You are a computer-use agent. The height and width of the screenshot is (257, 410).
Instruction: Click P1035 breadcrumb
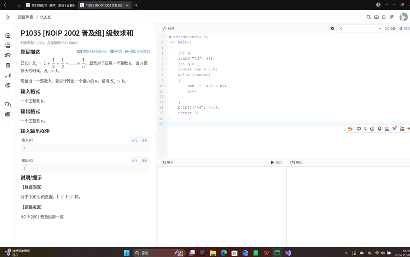click(46, 17)
